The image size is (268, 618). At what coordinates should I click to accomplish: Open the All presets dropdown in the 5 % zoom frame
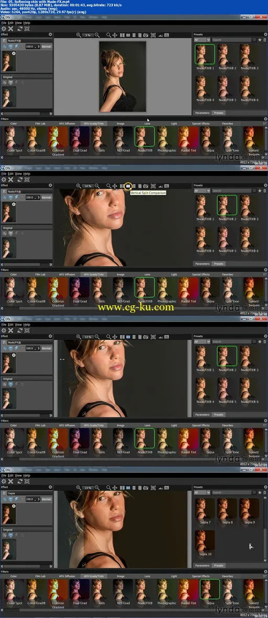(x=202, y=40)
